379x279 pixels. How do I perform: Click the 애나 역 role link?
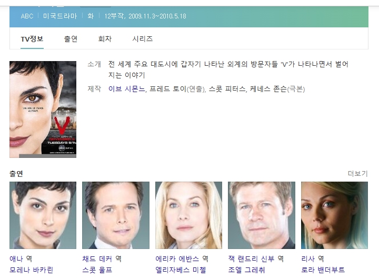click(21, 258)
